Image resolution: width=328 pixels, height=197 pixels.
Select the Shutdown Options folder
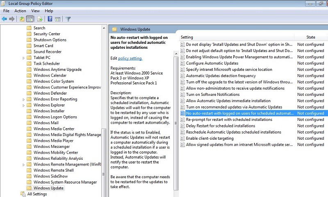[50, 40]
